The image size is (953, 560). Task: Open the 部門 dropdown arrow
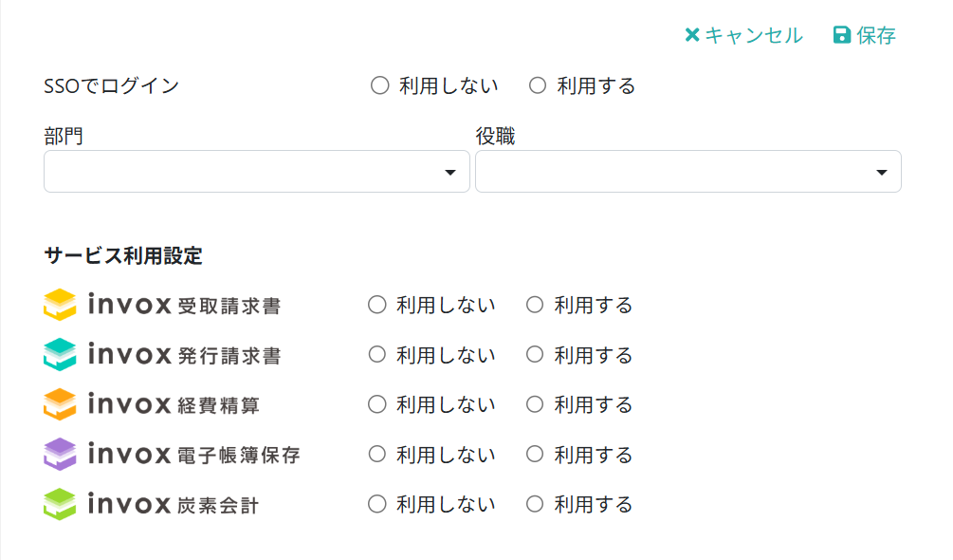pyautogui.click(x=450, y=172)
